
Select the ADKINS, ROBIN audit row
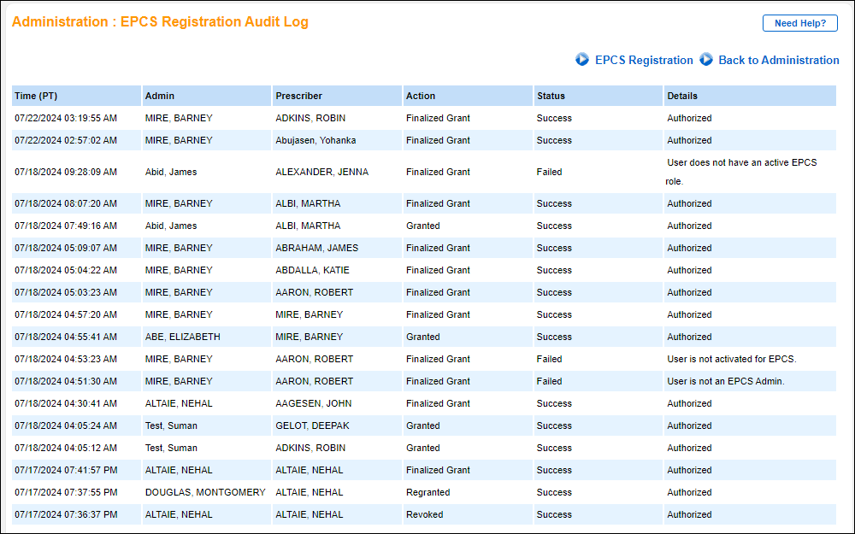click(342, 118)
